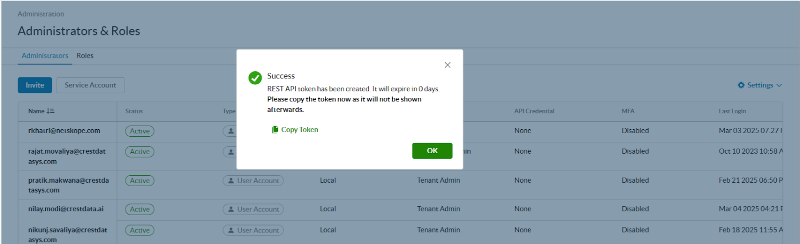Click Active badge for nikunj.savaliya row
Viewport: 800px width, 244px height.
(139, 231)
